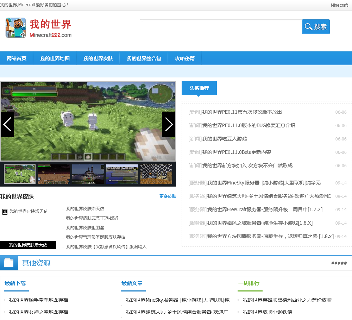Select the fifth carousel thumbnail

click(156, 174)
